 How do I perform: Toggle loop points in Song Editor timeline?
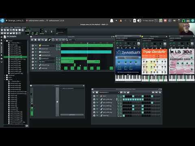(x=60, y=40)
